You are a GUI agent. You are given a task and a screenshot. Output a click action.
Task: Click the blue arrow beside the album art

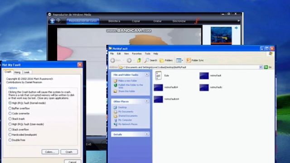(236, 28)
